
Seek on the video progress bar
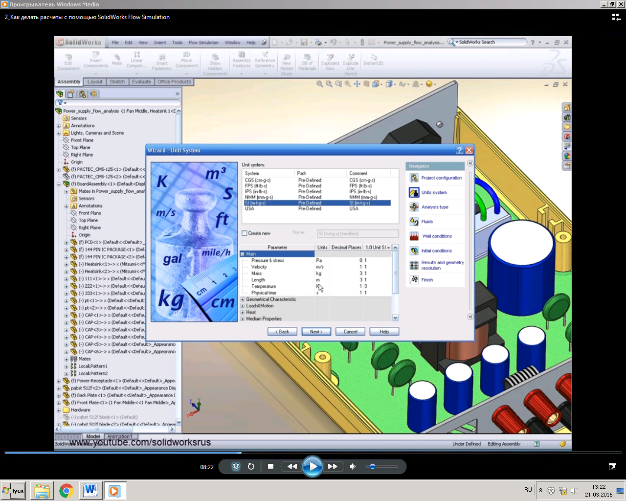[x=313, y=453]
